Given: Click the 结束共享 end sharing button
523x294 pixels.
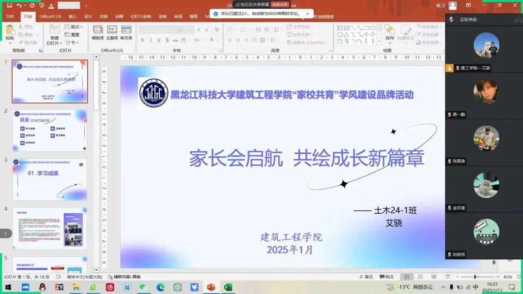Looking at the screenshot, I should pos(280,4).
